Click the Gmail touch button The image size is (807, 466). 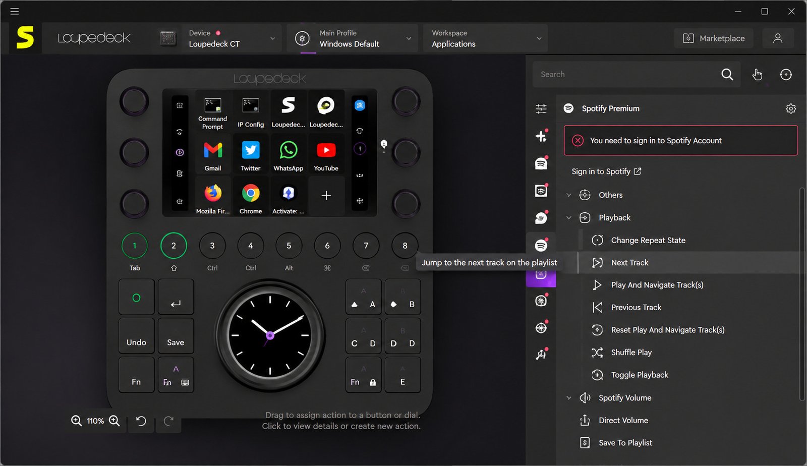point(213,155)
